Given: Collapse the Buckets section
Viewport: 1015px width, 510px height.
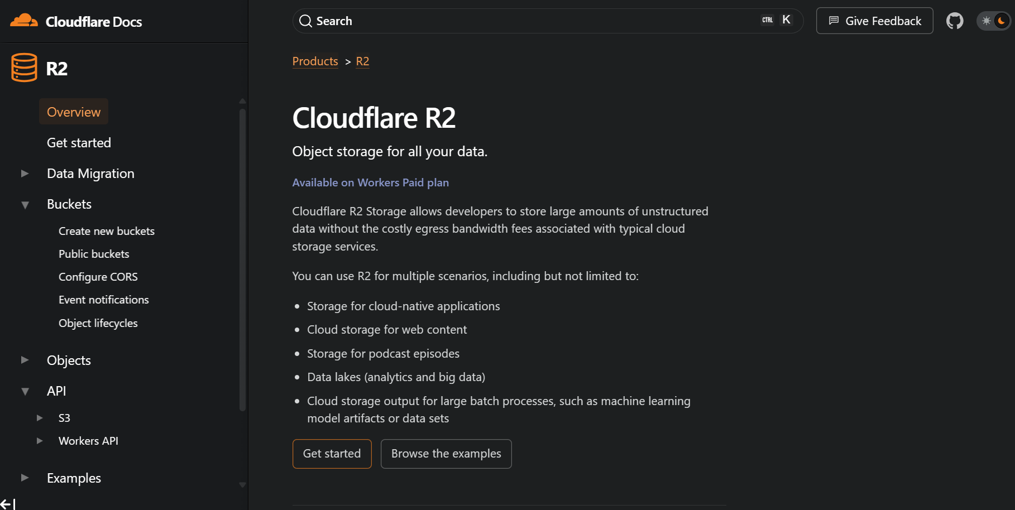Looking at the screenshot, I should coord(25,205).
